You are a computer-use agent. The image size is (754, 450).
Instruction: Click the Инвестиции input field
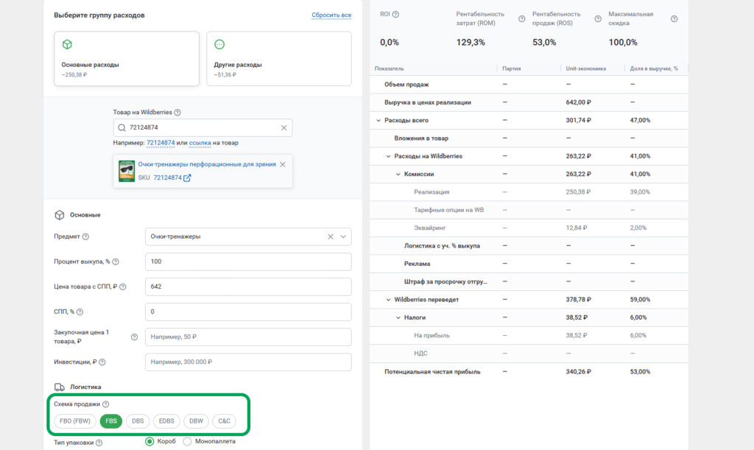pyautogui.click(x=248, y=362)
